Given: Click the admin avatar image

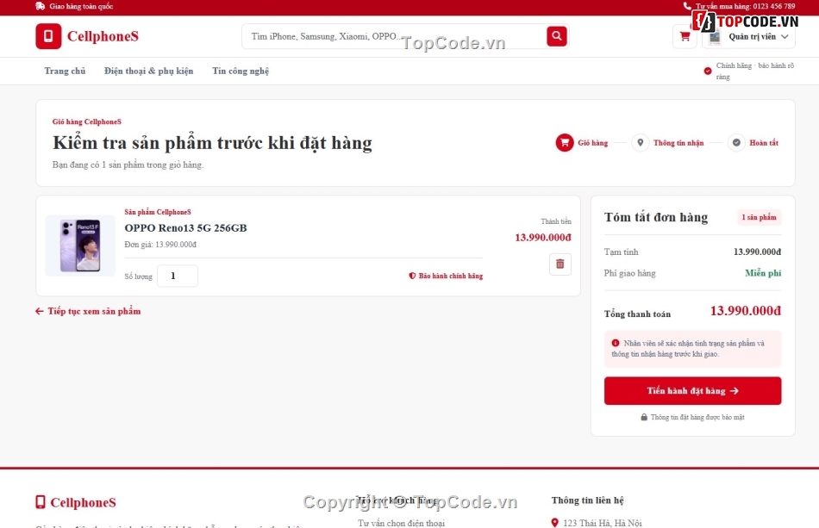Looking at the screenshot, I should coord(715,36).
